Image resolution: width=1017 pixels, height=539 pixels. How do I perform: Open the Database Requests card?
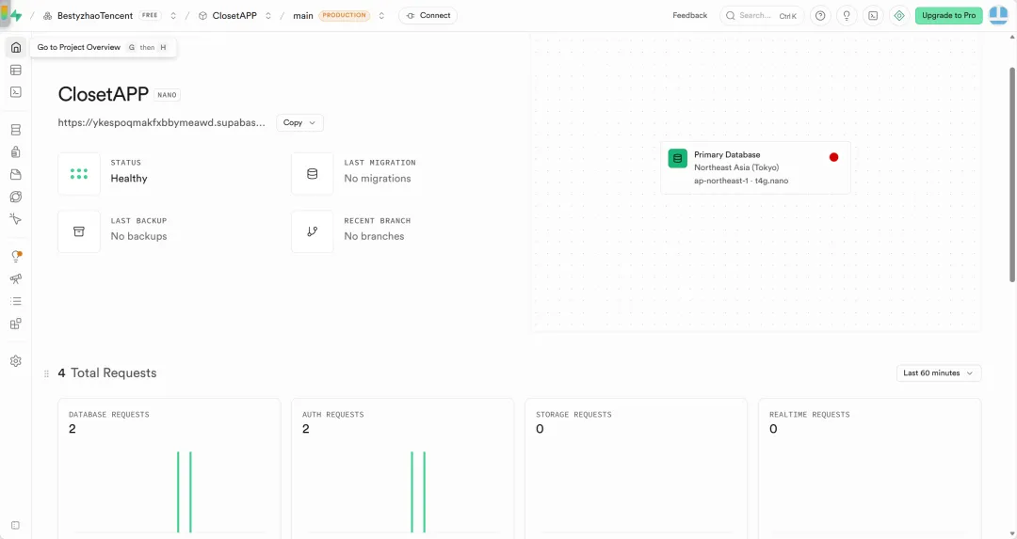pyautogui.click(x=169, y=469)
